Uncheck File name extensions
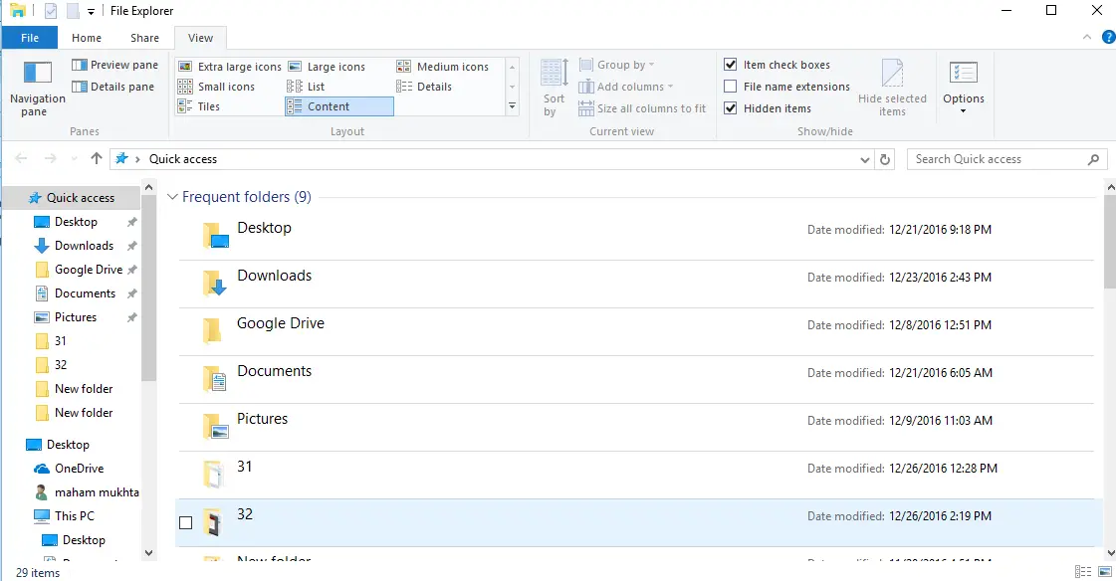 731,87
